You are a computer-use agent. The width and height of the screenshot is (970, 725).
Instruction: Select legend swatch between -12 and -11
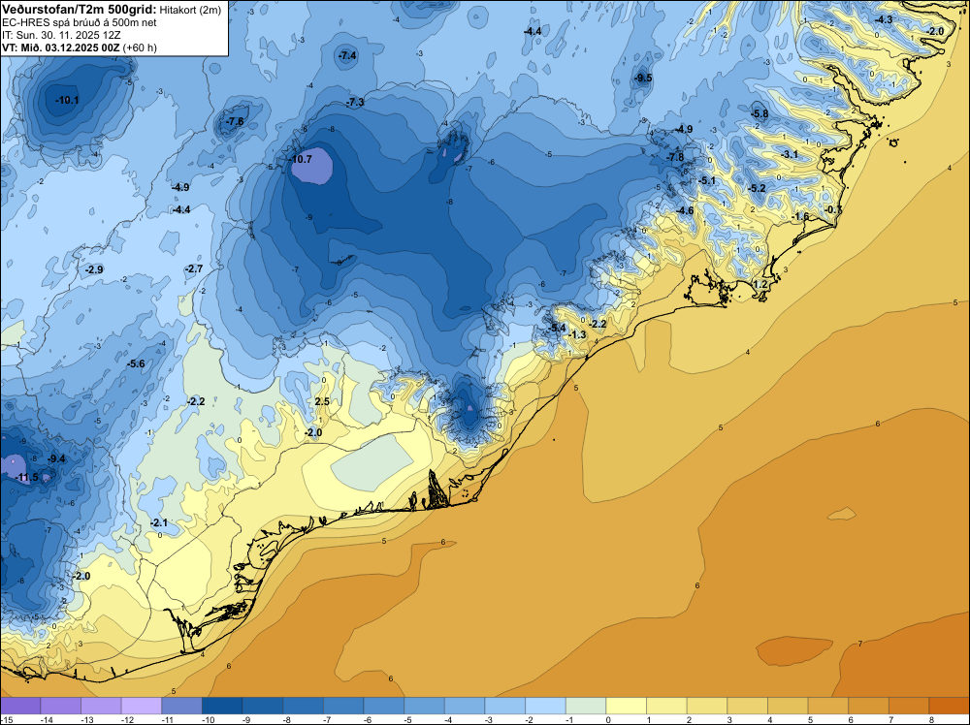[142, 706]
